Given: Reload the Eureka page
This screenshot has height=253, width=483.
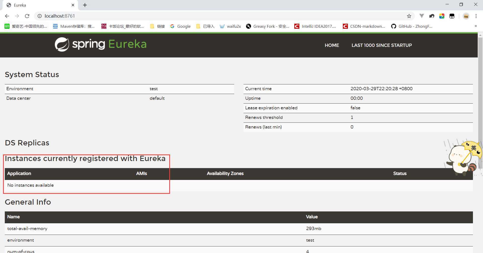Looking at the screenshot, I should [27, 16].
